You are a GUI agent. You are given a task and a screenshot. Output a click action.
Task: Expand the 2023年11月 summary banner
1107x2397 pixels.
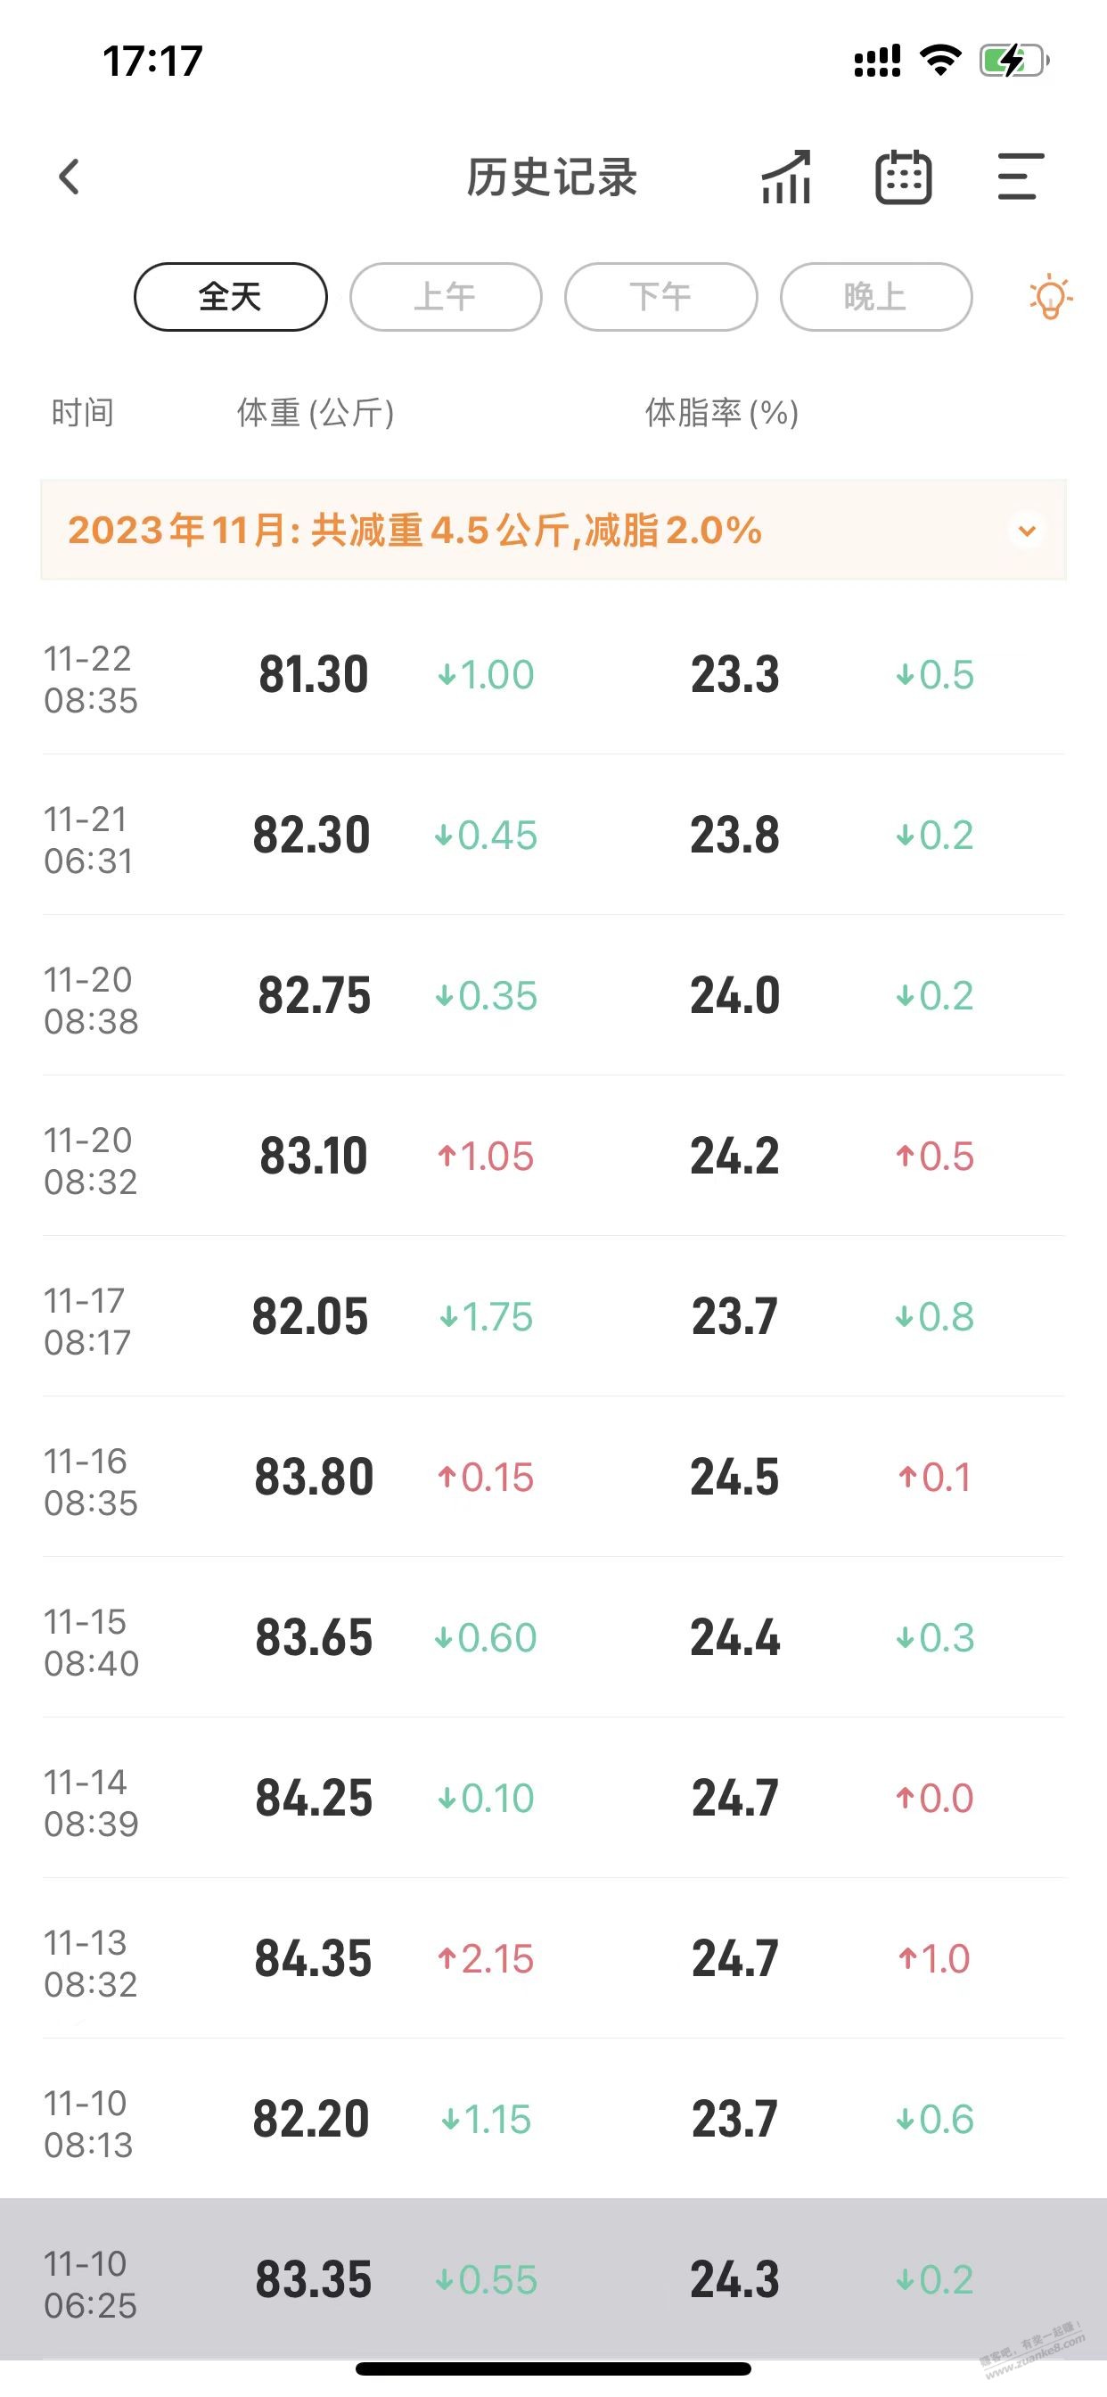point(553,531)
